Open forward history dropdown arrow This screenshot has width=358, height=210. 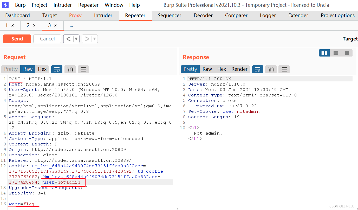coord(95,39)
